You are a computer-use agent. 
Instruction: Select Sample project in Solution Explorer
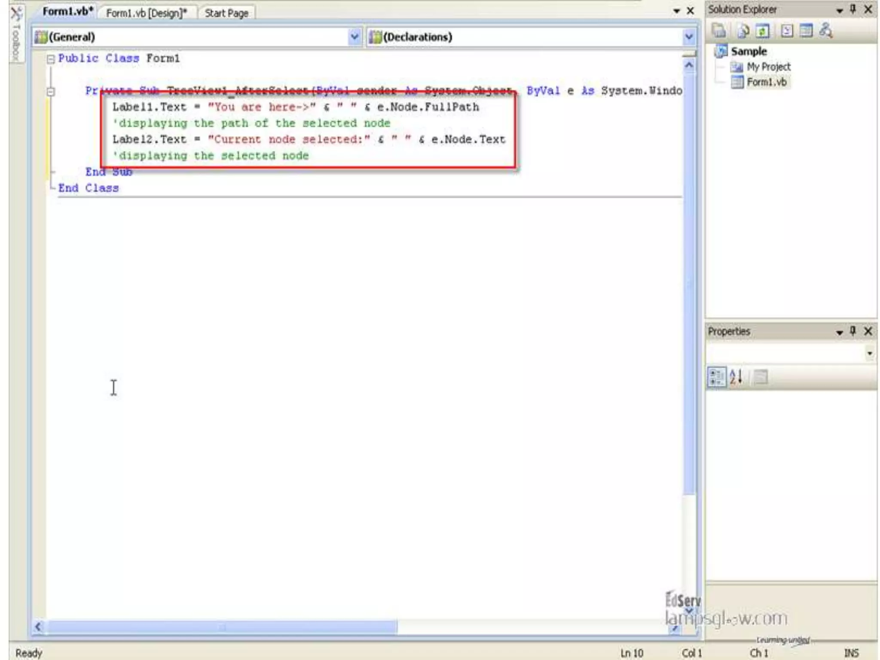(749, 51)
